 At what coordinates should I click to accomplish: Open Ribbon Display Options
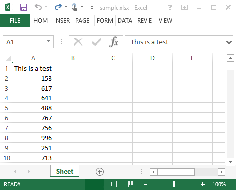(184, 7)
